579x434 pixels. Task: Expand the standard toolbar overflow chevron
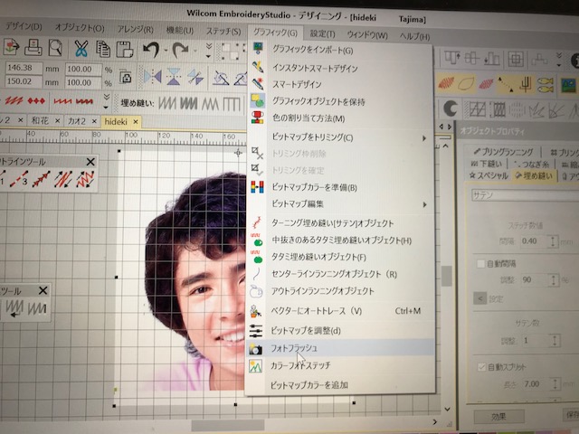click(209, 51)
